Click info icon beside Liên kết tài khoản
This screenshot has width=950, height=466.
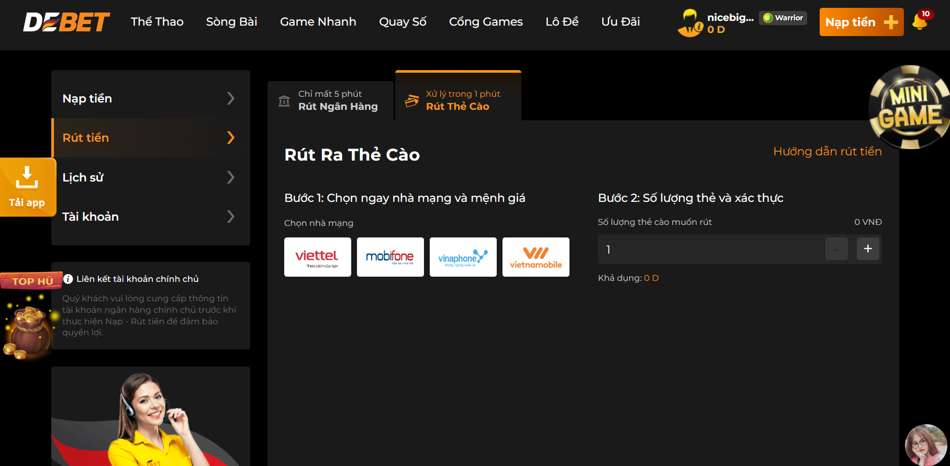[68, 279]
